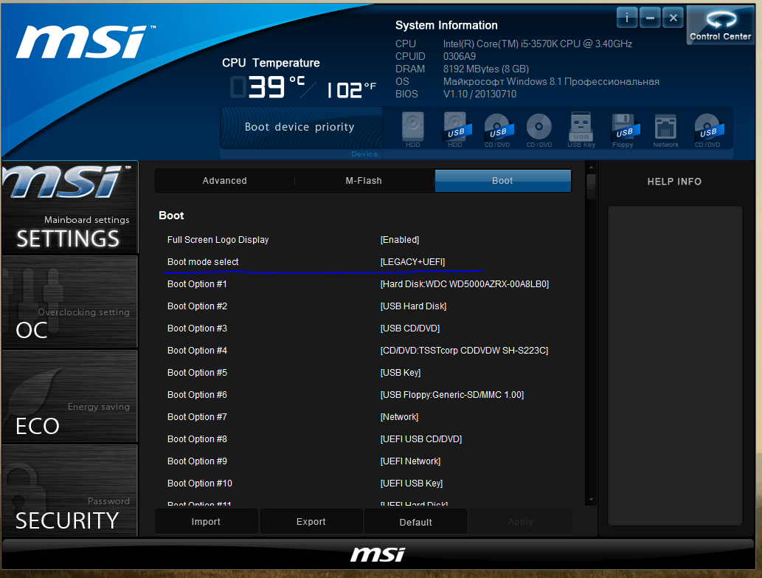Image resolution: width=762 pixels, height=578 pixels.
Task: Select the Network boot device icon
Action: point(665,127)
